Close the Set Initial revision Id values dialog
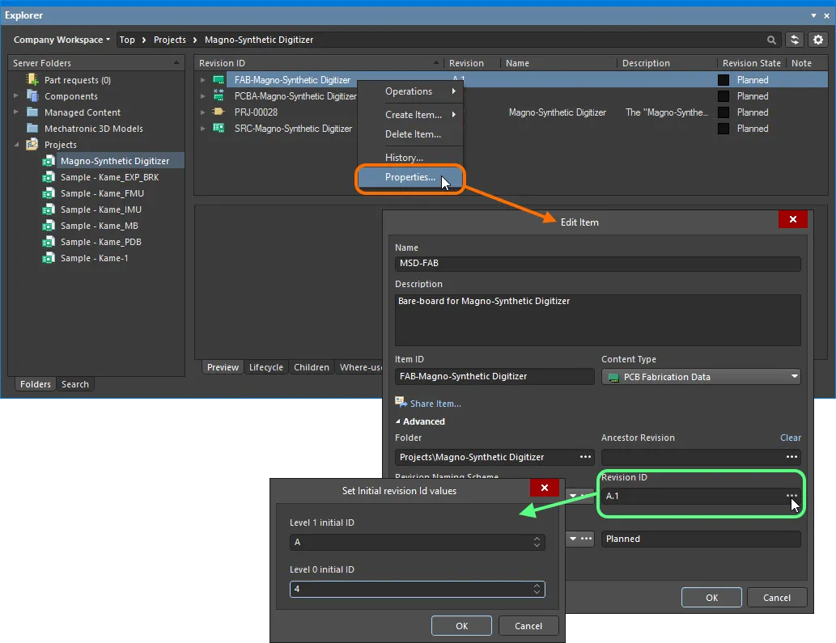836x643 pixels. [545, 488]
